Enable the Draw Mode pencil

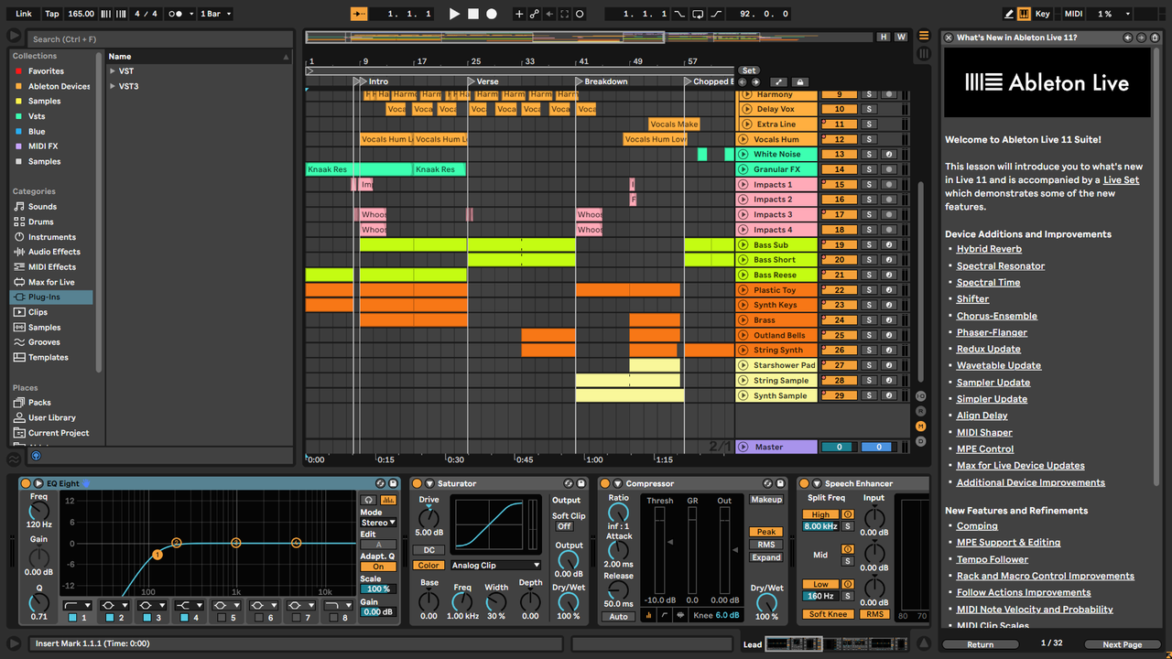tap(1009, 14)
